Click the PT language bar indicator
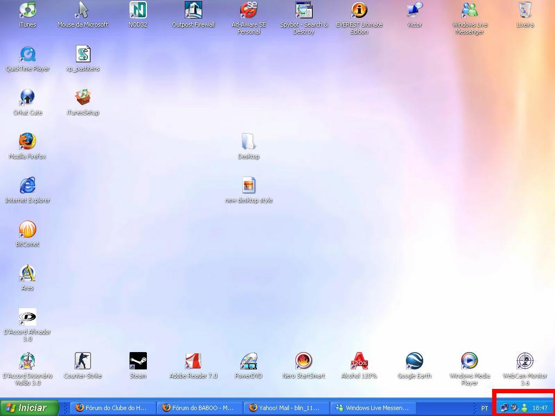Viewport: 555px width, 416px height. 485,408
